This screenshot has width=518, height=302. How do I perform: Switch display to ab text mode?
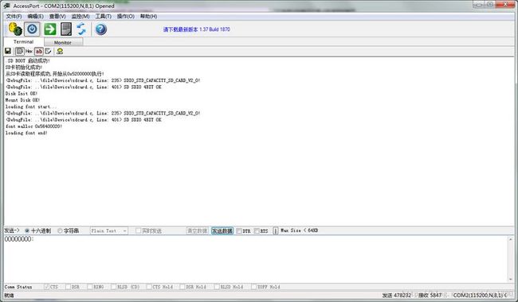tap(39, 51)
